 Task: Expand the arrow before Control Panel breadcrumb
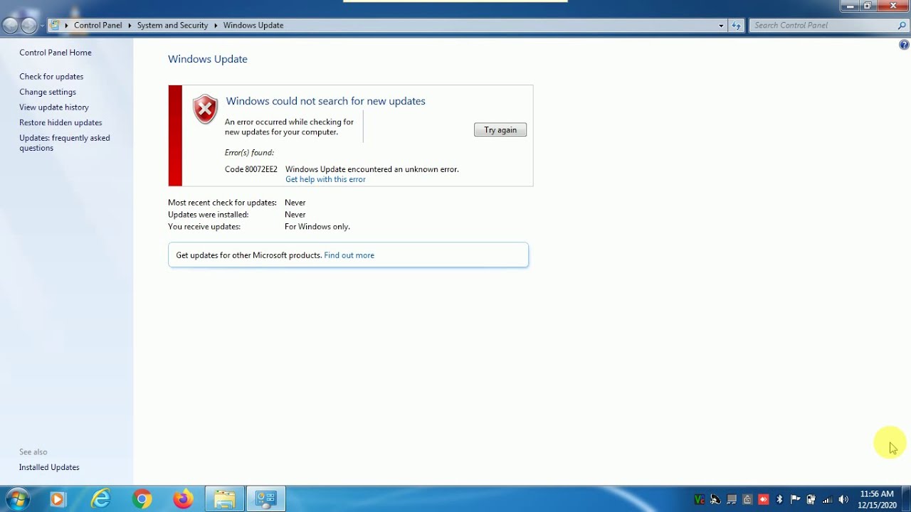pyautogui.click(x=67, y=26)
